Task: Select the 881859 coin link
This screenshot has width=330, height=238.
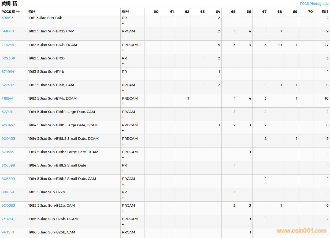Action: 8,192
